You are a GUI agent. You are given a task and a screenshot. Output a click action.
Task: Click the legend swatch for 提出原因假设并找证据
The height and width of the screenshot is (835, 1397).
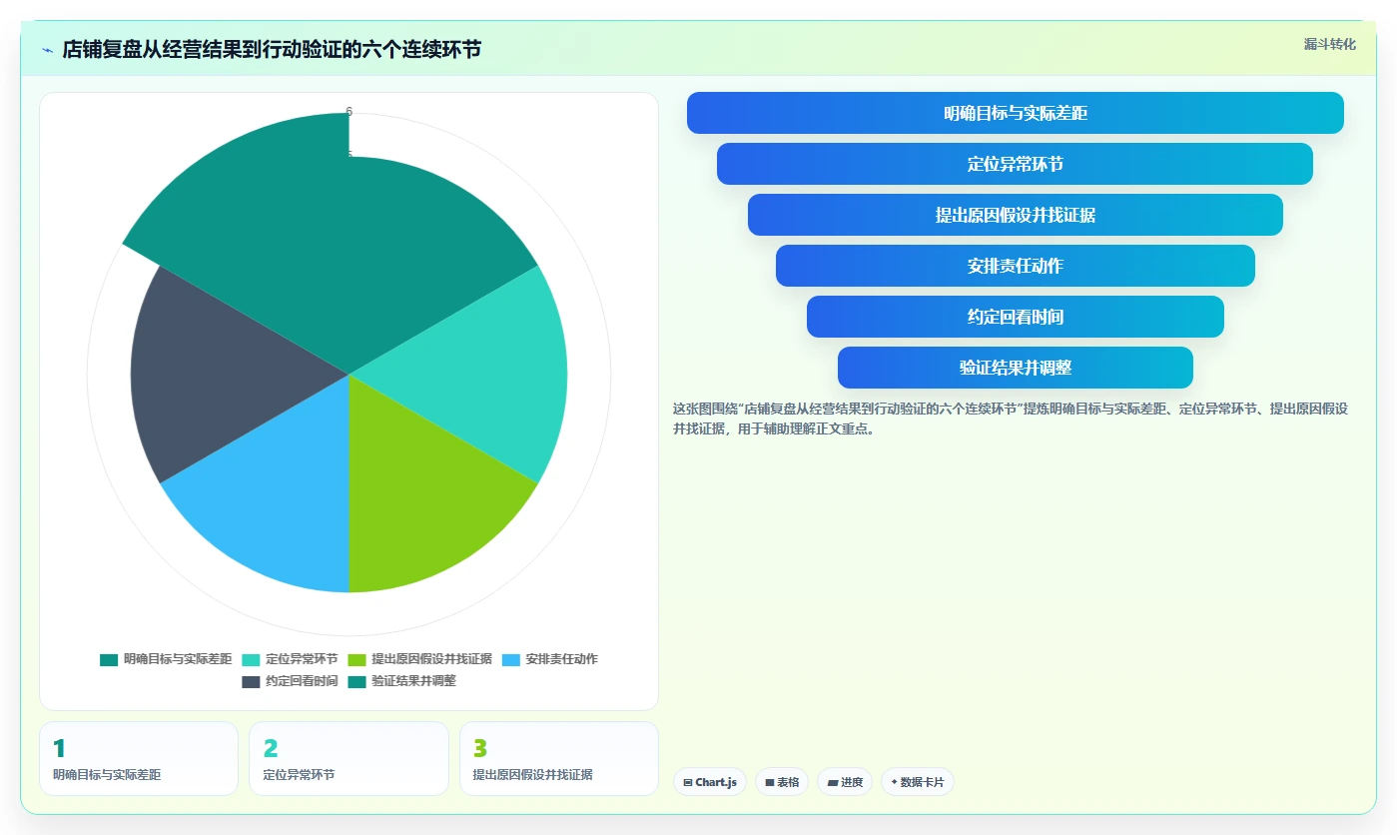coord(356,659)
